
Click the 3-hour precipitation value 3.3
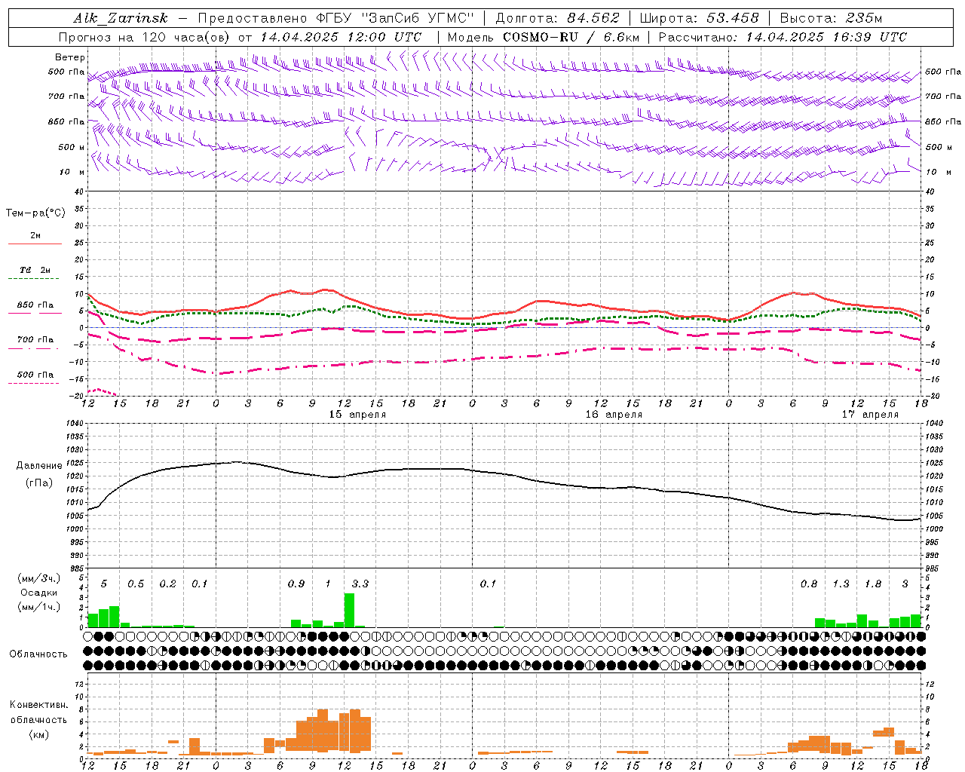[x=360, y=584]
